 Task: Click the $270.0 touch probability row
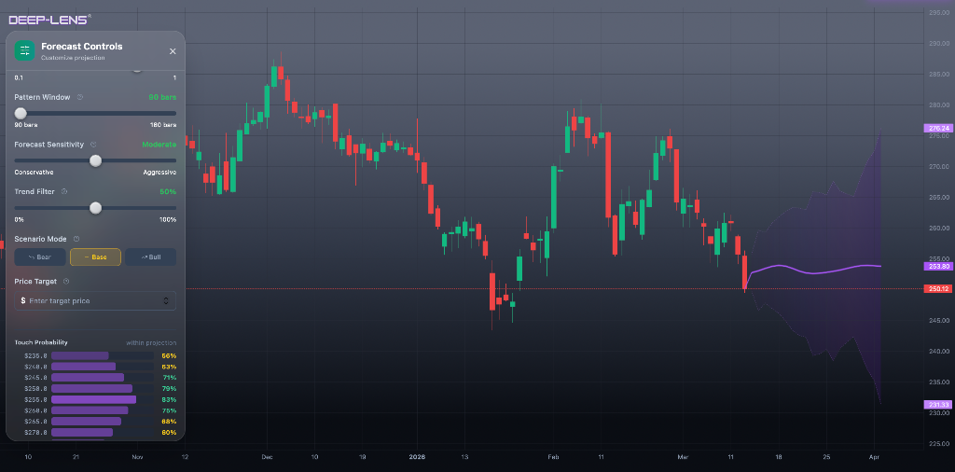[x=96, y=433]
